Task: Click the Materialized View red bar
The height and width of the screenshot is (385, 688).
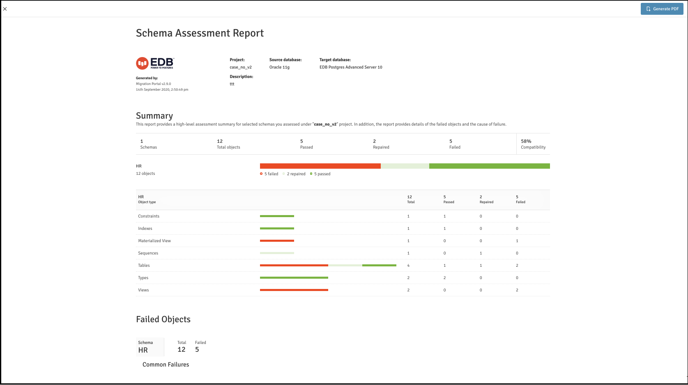Action: [x=277, y=241]
